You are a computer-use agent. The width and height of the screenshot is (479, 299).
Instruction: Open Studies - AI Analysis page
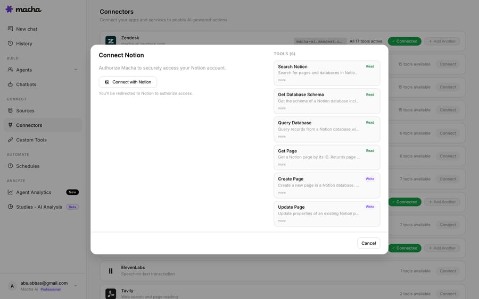tap(43, 207)
